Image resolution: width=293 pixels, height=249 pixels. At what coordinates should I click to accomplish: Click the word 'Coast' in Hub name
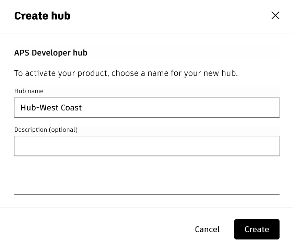[x=71, y=108]
